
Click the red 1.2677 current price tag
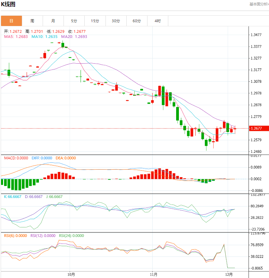click(x=259, y=128)
